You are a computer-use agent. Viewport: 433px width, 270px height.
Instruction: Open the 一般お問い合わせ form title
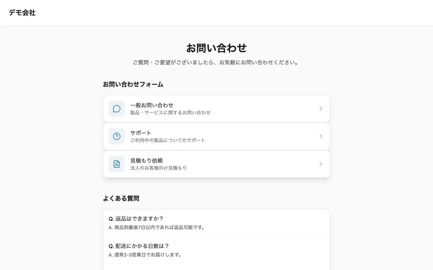pos(152,105)
